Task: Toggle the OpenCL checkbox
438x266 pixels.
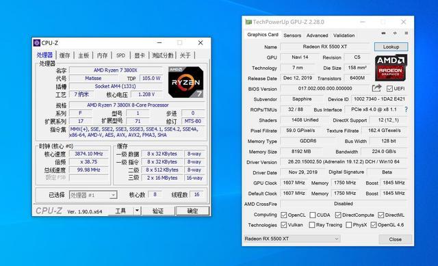Action: tap(284, 215)
